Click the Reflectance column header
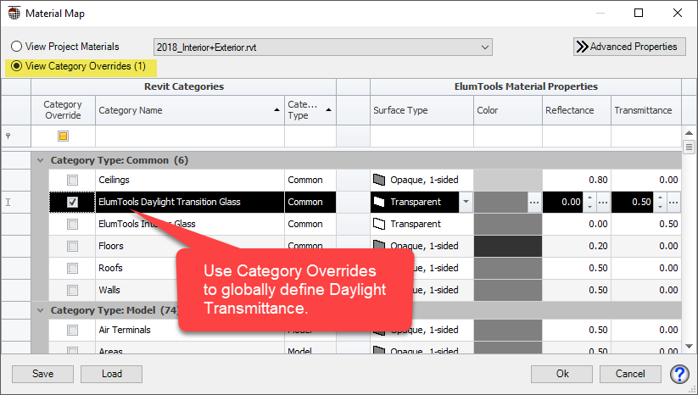698x395 pixels. (x=577, y=110)
